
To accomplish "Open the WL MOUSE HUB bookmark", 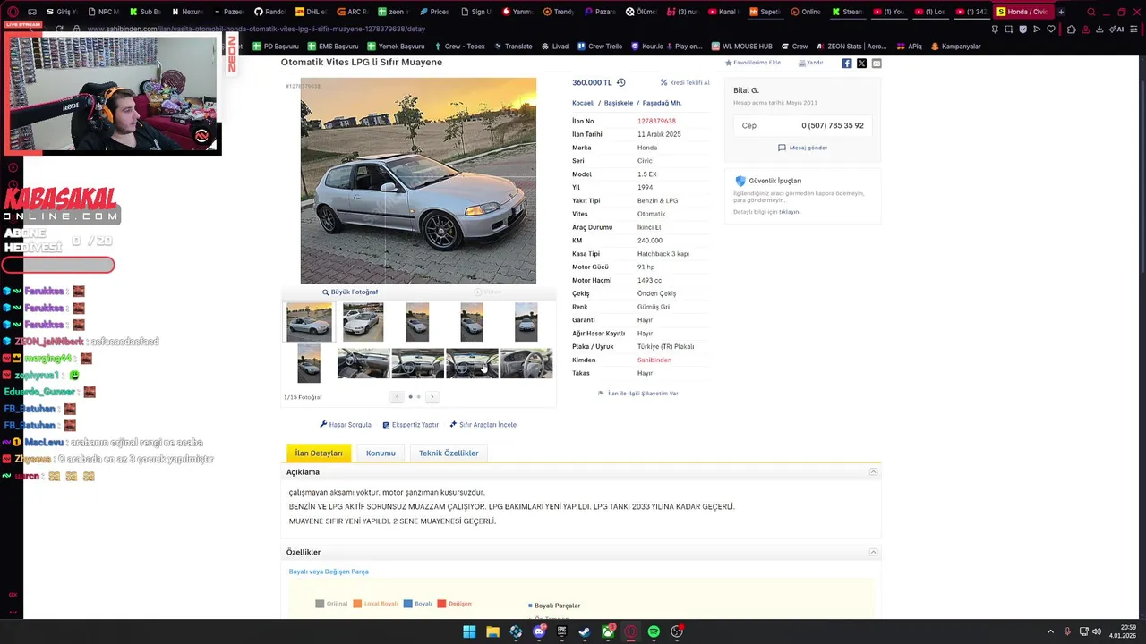I will [741, 47].
